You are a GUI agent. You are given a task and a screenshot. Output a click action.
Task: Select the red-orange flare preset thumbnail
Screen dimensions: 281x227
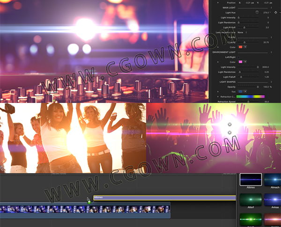[273, 219]
